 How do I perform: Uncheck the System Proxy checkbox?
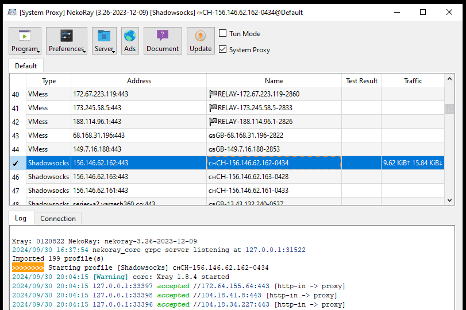tap(222, 49)
